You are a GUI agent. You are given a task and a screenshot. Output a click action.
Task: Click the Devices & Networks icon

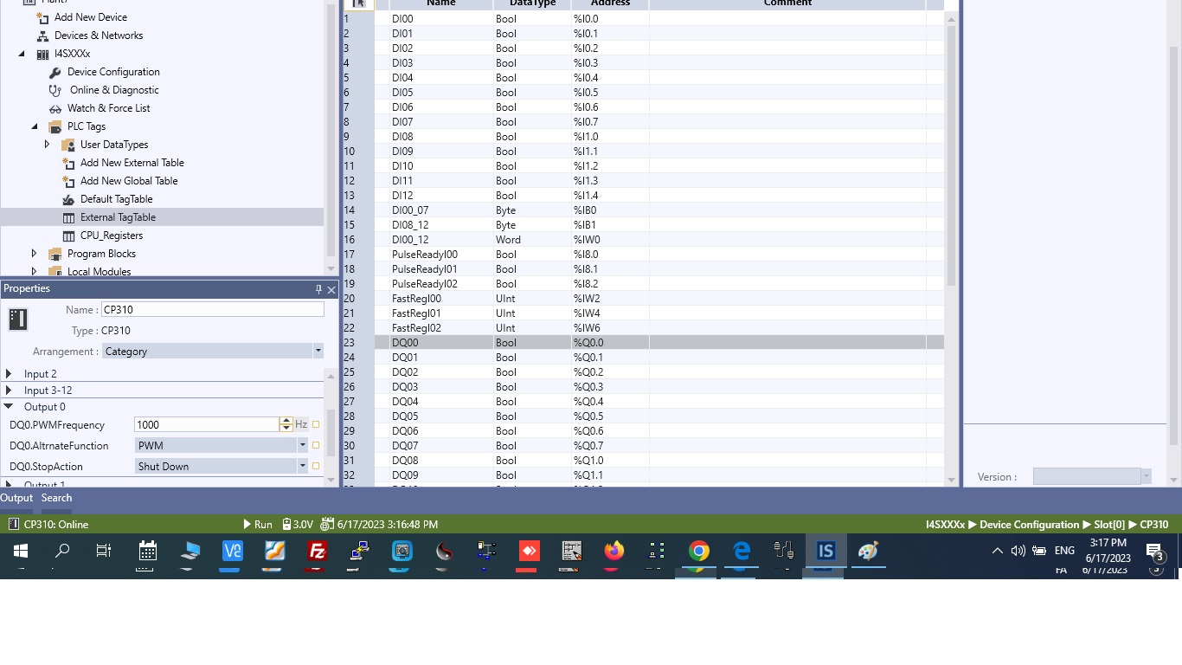coord(42,36)
